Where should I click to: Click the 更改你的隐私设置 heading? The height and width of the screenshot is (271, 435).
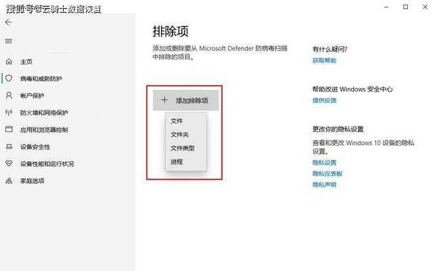point(338,129)
